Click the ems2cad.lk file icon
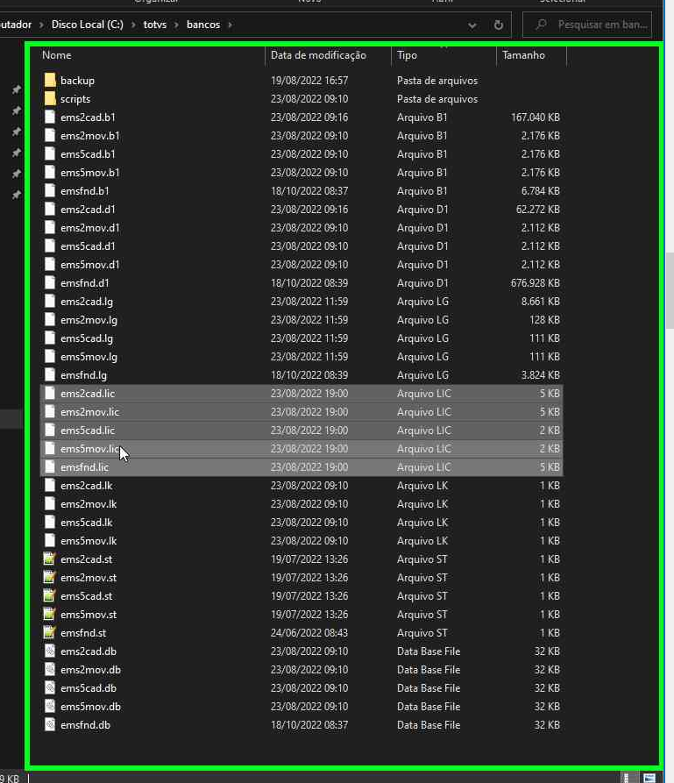 pos(50,486)
